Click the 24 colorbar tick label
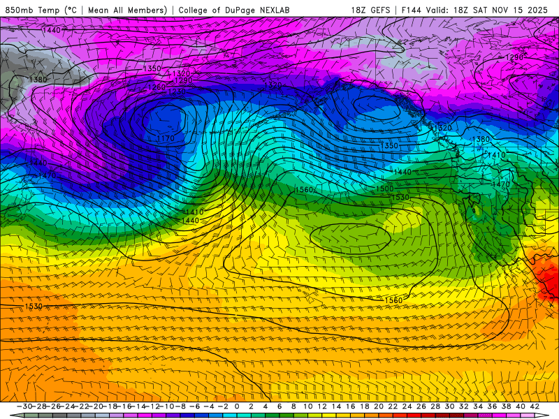Viewport: 559px width, 419px height. click(x=407, y=406)
